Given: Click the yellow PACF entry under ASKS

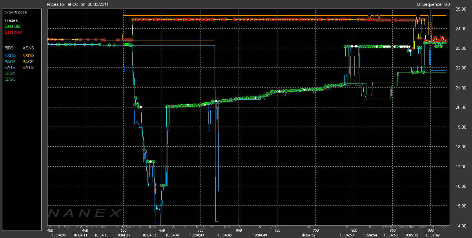Looking at the screenshot, I should pos(28,62).
